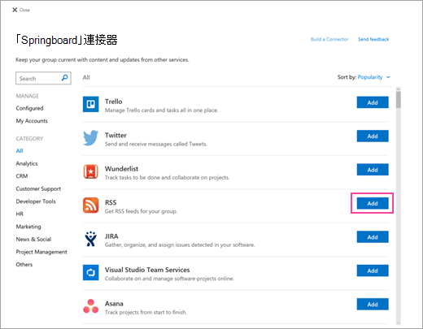
Task: Open the Build a Connector link
Action: [329, 39]
